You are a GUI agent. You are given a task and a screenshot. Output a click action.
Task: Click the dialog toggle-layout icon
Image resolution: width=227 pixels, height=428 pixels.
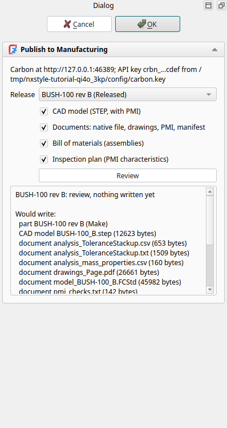point(209,6)
